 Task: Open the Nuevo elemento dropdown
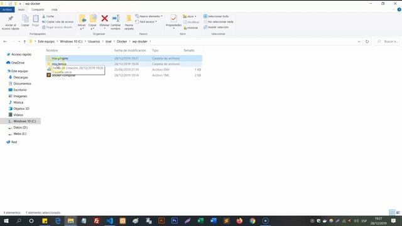(149, 16)
